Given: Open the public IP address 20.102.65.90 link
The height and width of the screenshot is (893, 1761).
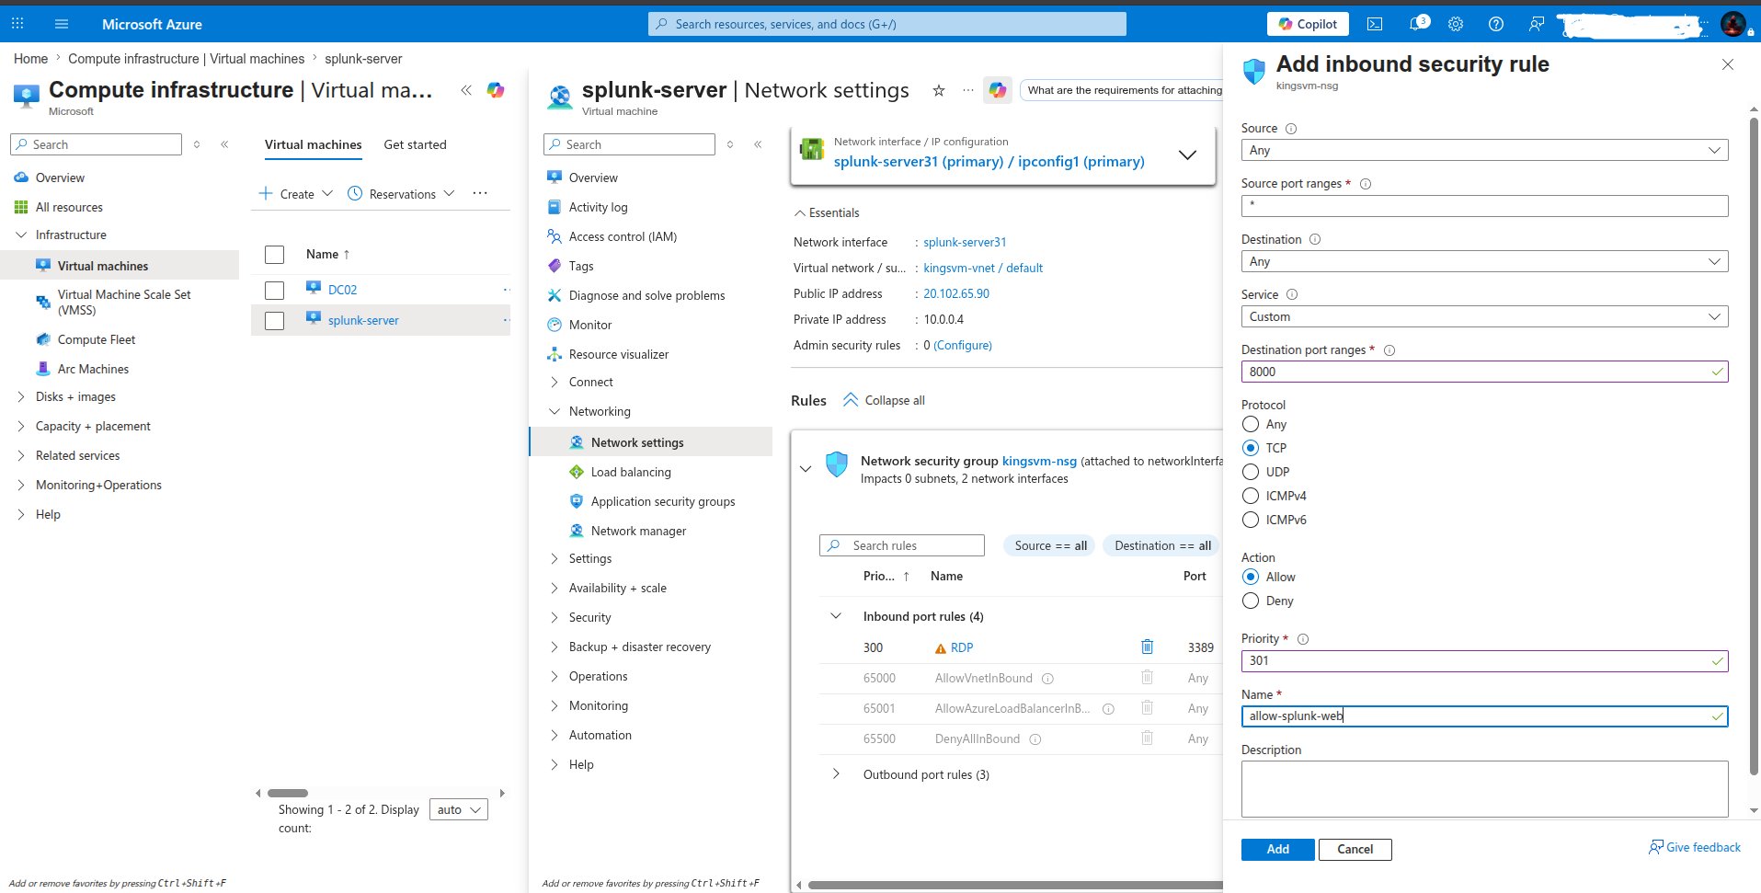Looking at the screenshot, I should pyautogui.click(x=956, y=293).
